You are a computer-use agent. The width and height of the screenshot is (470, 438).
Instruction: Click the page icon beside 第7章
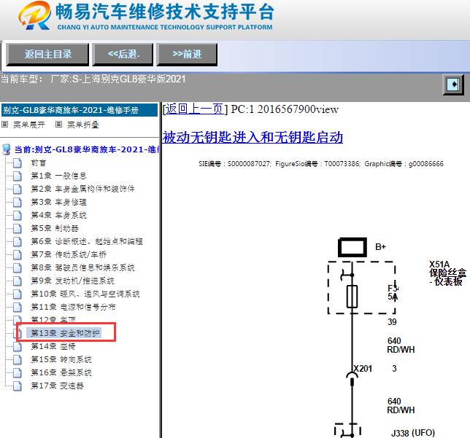tap(18, 254)
